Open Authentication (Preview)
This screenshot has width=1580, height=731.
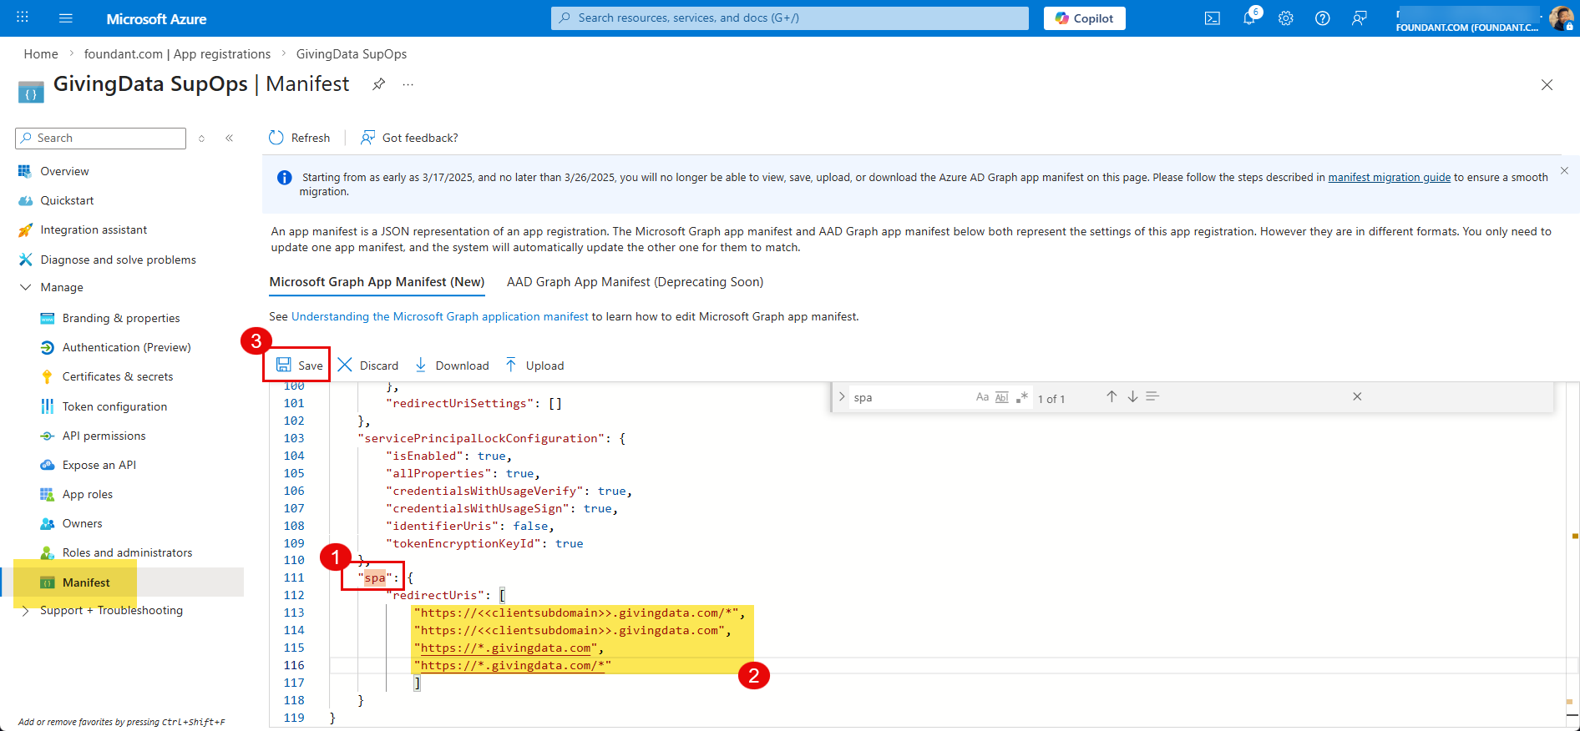(126, 347)
